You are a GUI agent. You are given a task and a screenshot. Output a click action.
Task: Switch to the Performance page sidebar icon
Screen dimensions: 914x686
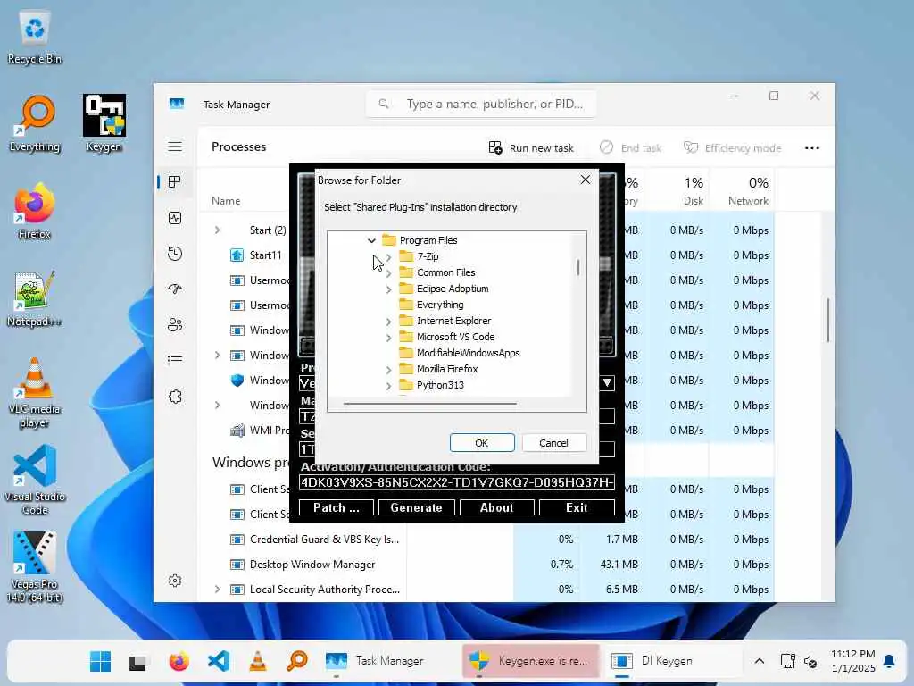coord(175,218)
